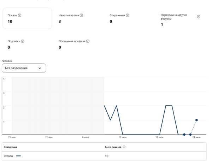This screenshot has height=165, width=212.
Task: Open info tooltip for Нажатия на пин
Action: click(82, 16)
